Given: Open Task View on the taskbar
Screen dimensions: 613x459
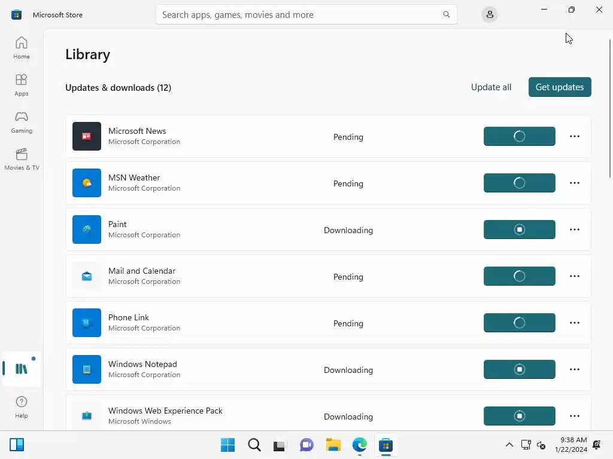Looking at the screenshot, I should click(x=279, y=445).
